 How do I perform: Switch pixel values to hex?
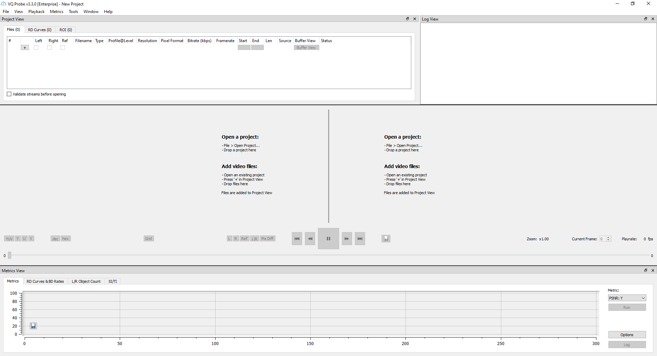click(66, 239)
